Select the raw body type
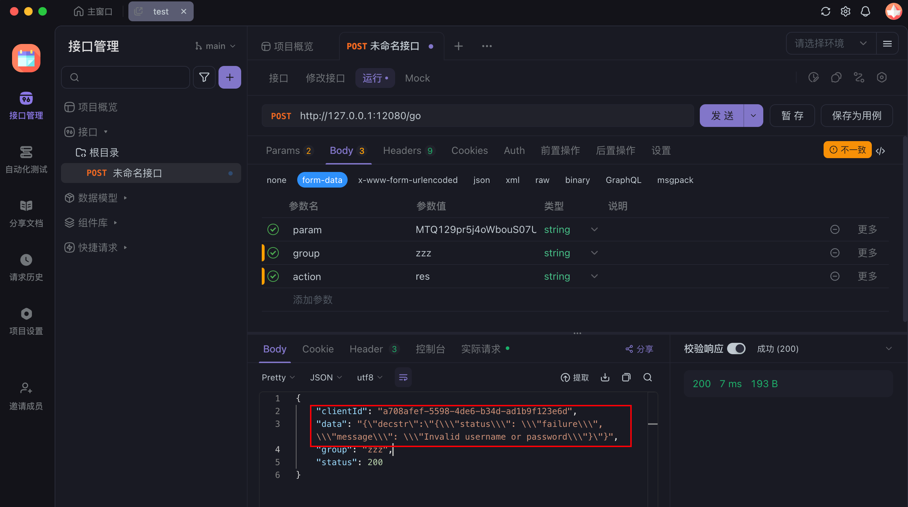 [x=542, y=180]
